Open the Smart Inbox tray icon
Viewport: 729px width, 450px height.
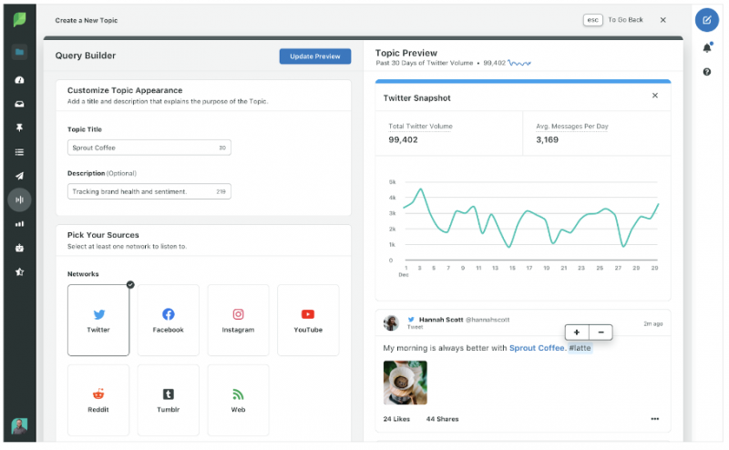coord(19,104)
